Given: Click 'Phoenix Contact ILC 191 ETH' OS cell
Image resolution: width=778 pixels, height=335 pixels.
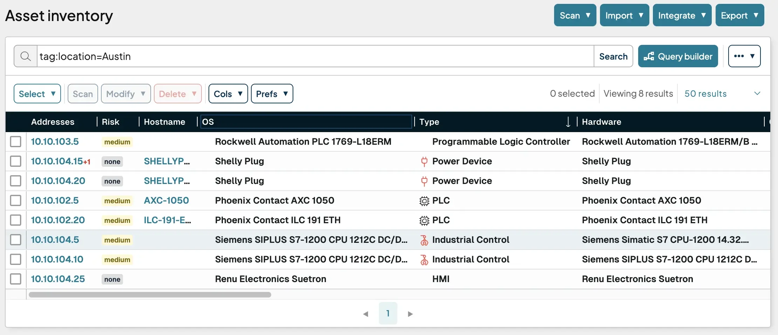Looking at the screenshot, I should (x=278, y=220).
